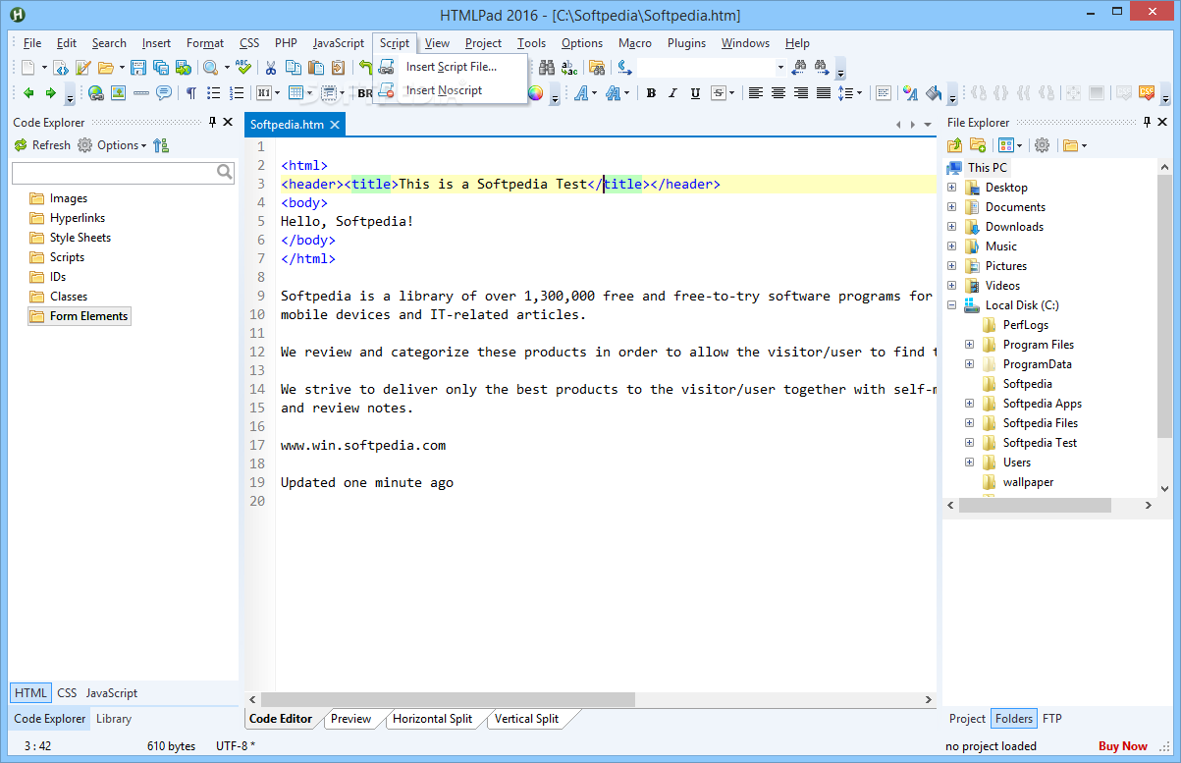The width and height of the screenshot is (1181, 763).
Task: Expand the Program Files node
Action: tap(969, 345)
